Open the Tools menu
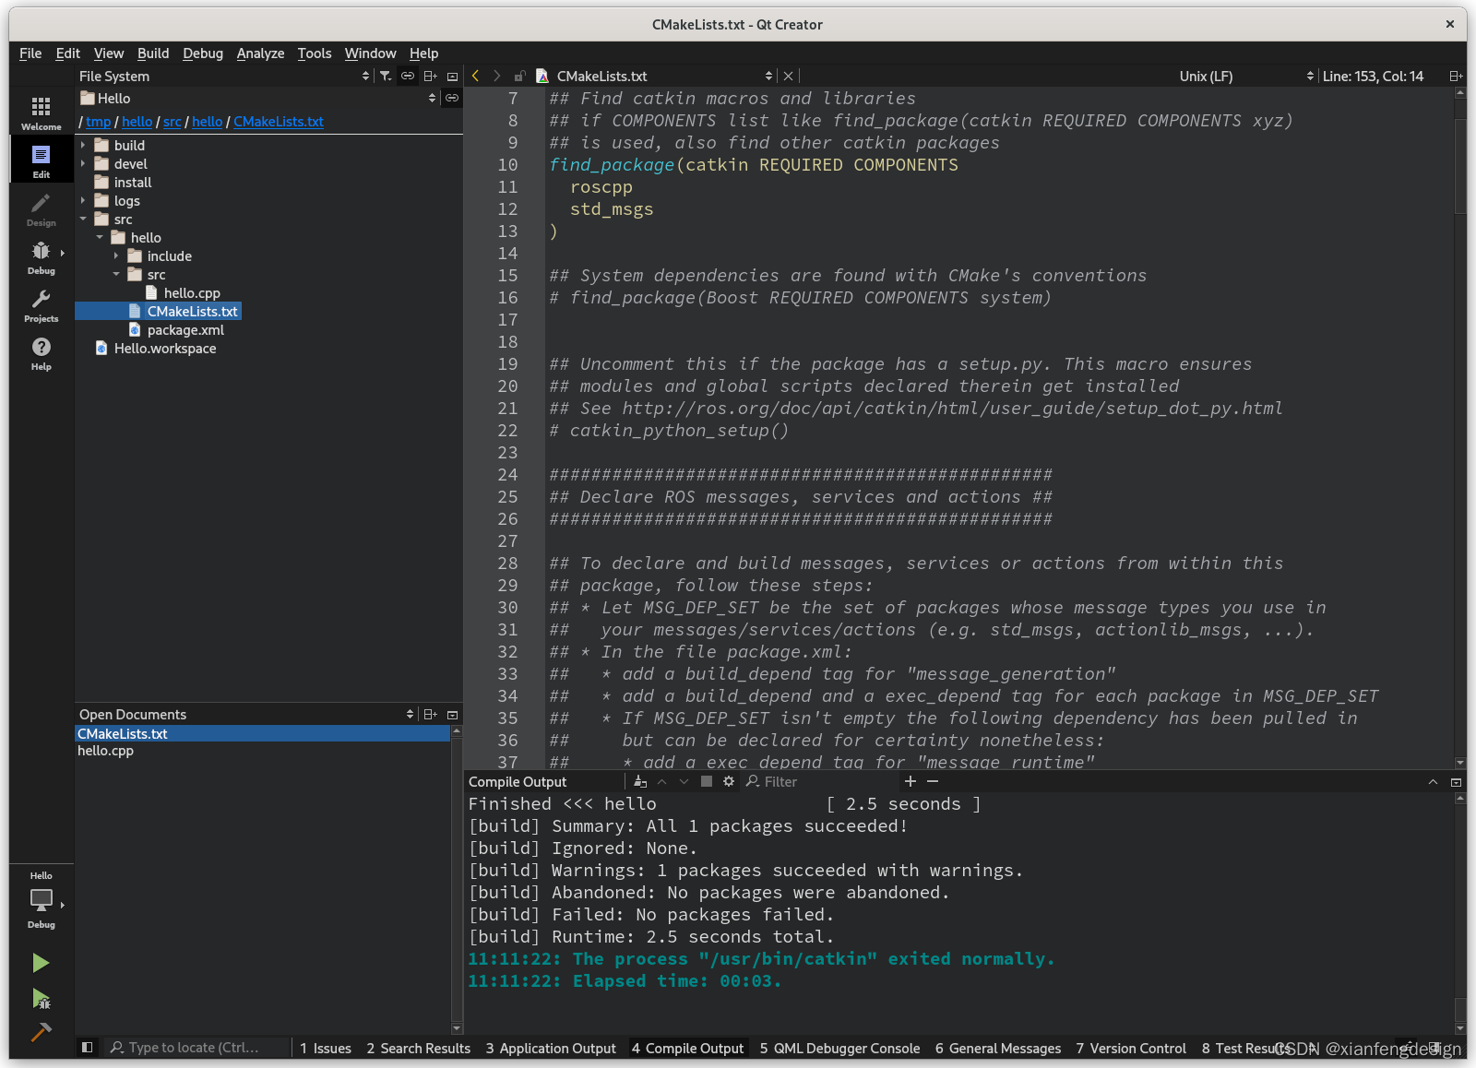The width and height of the screenshot is (1476, 1068). (x=314, y=53)
